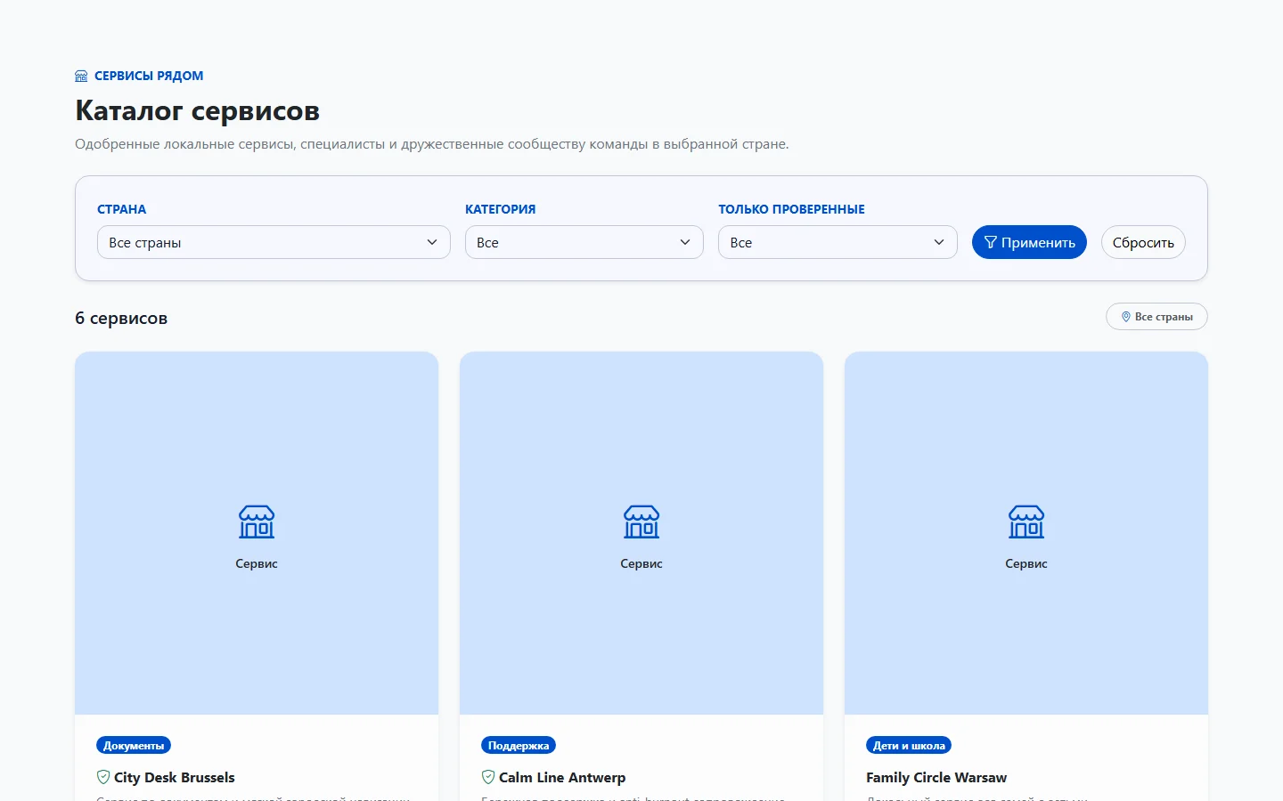
Task: Click the Сервис caption on Calm Line Antwerp card
Action: [x=641, y=563]
